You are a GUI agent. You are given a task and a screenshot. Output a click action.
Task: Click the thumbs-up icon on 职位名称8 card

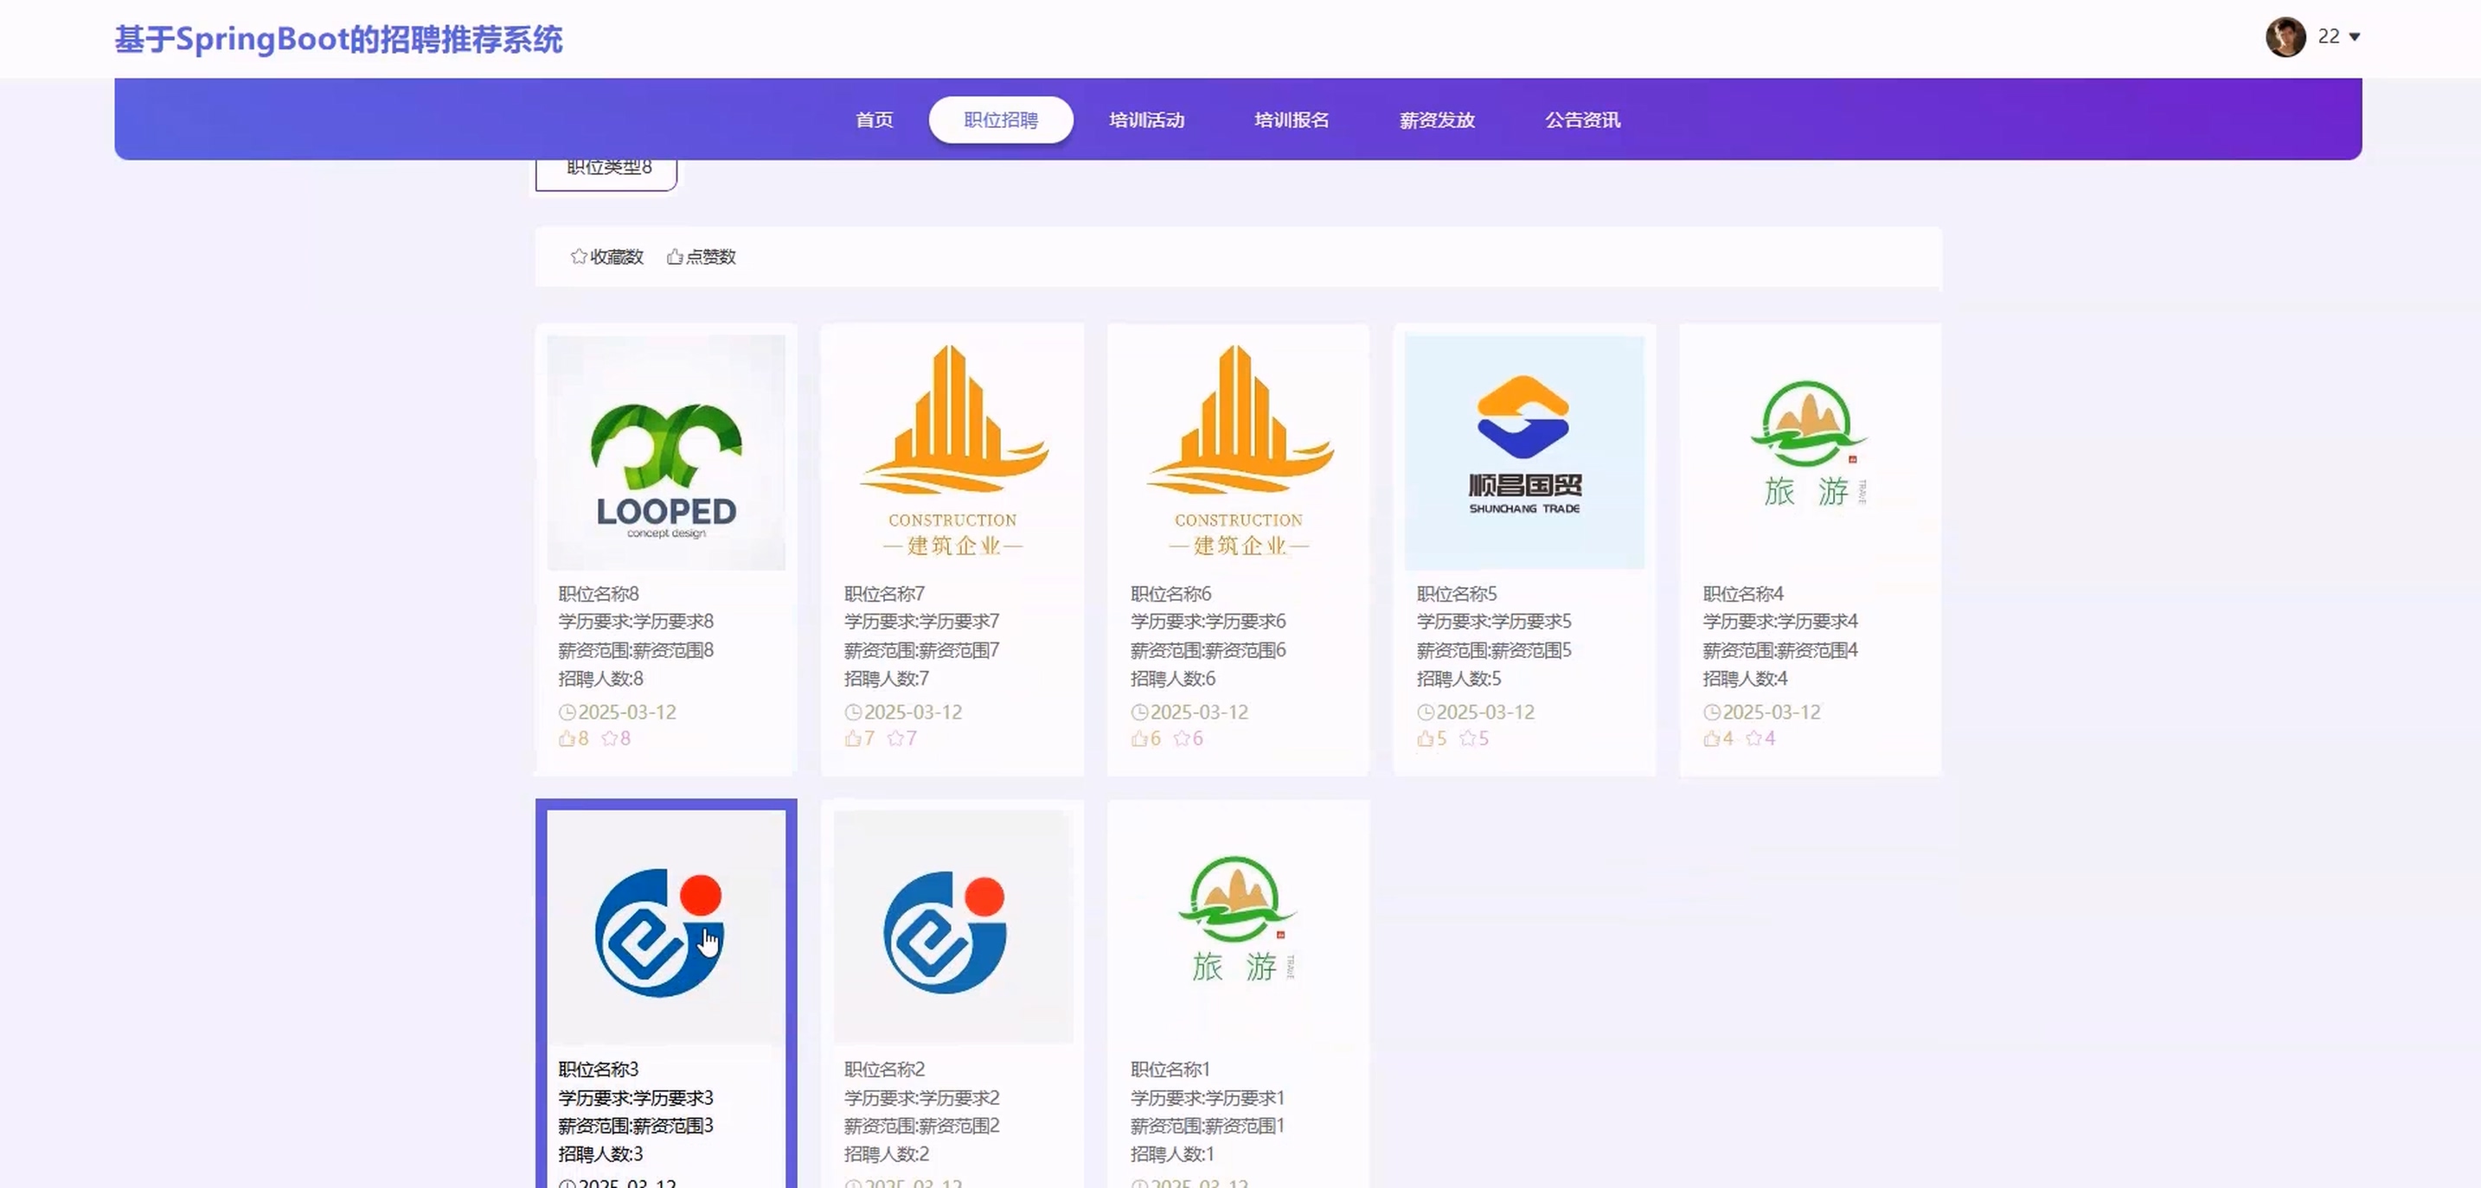click(567, 738)
